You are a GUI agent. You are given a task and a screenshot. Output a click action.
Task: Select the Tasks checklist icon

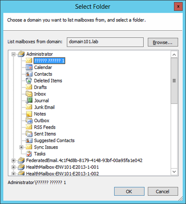(x=29, y=154)
